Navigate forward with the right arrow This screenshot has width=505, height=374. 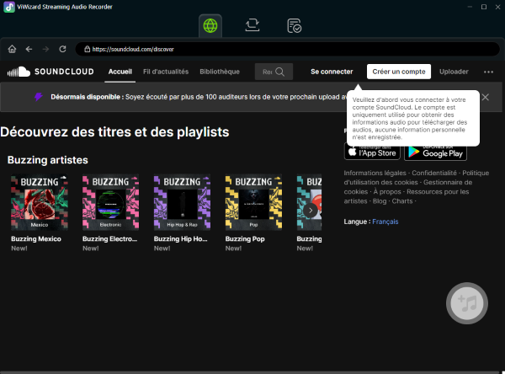[45, 49]
